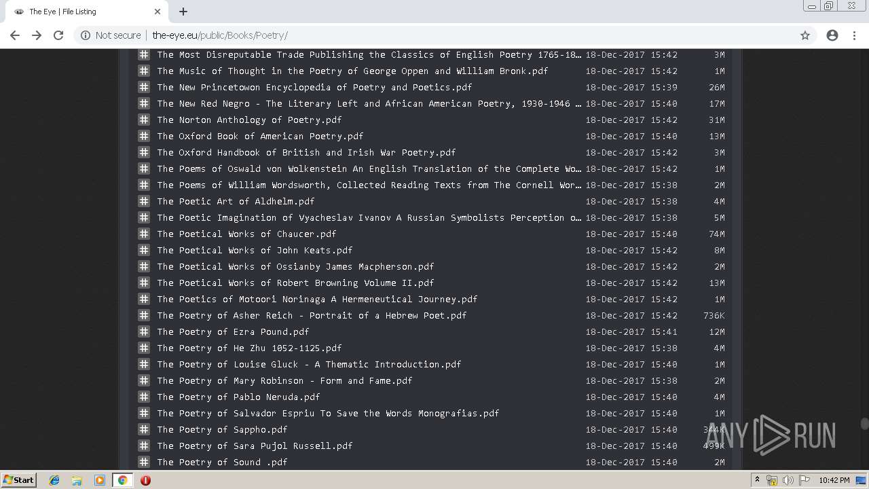Screen dimensions: 869x489
Task: Open The Poetics of Motoori Norinaga pdf
Action: tap(317, 300)
